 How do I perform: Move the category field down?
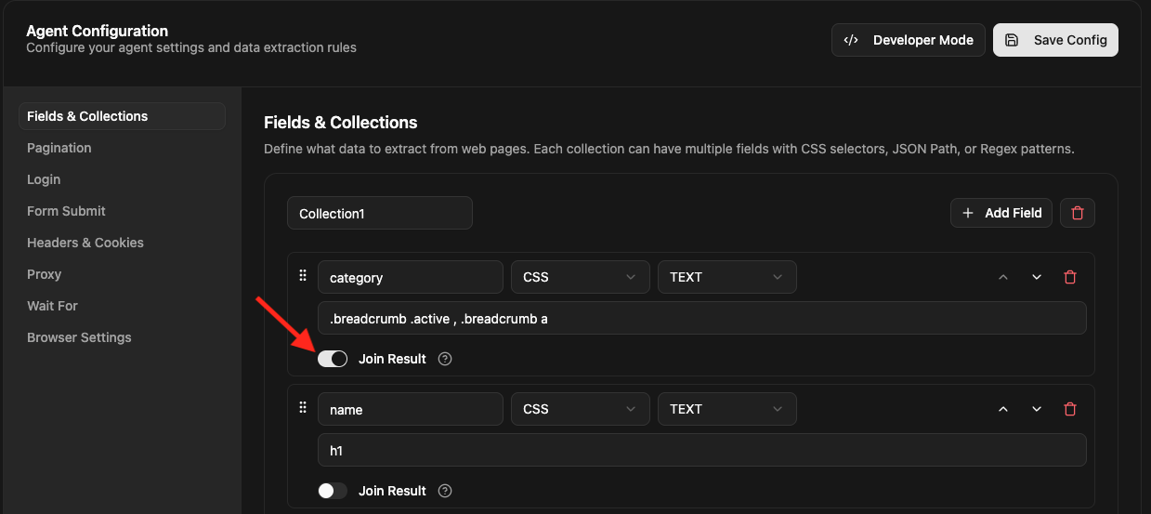pyautogui.click(x=1037, y=277)
